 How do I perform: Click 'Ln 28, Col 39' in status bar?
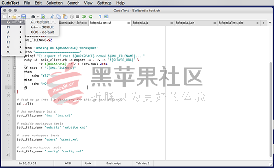tap(27, 163)
